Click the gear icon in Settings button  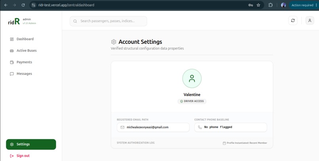12,144
